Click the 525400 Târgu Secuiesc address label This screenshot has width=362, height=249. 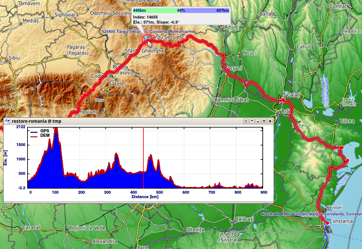pyautogui.click(x=148, y=31)
